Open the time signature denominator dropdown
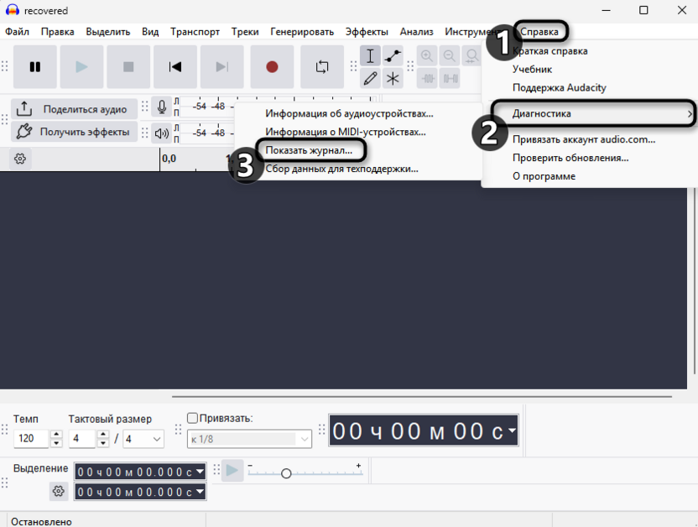This screenshot has height=527, width=698. [x=143, y=439]
